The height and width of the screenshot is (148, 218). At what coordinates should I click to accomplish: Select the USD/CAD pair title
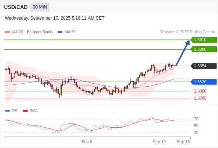point(16,7)
